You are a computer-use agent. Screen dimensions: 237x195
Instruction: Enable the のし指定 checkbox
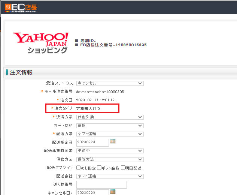coord(79,168)
